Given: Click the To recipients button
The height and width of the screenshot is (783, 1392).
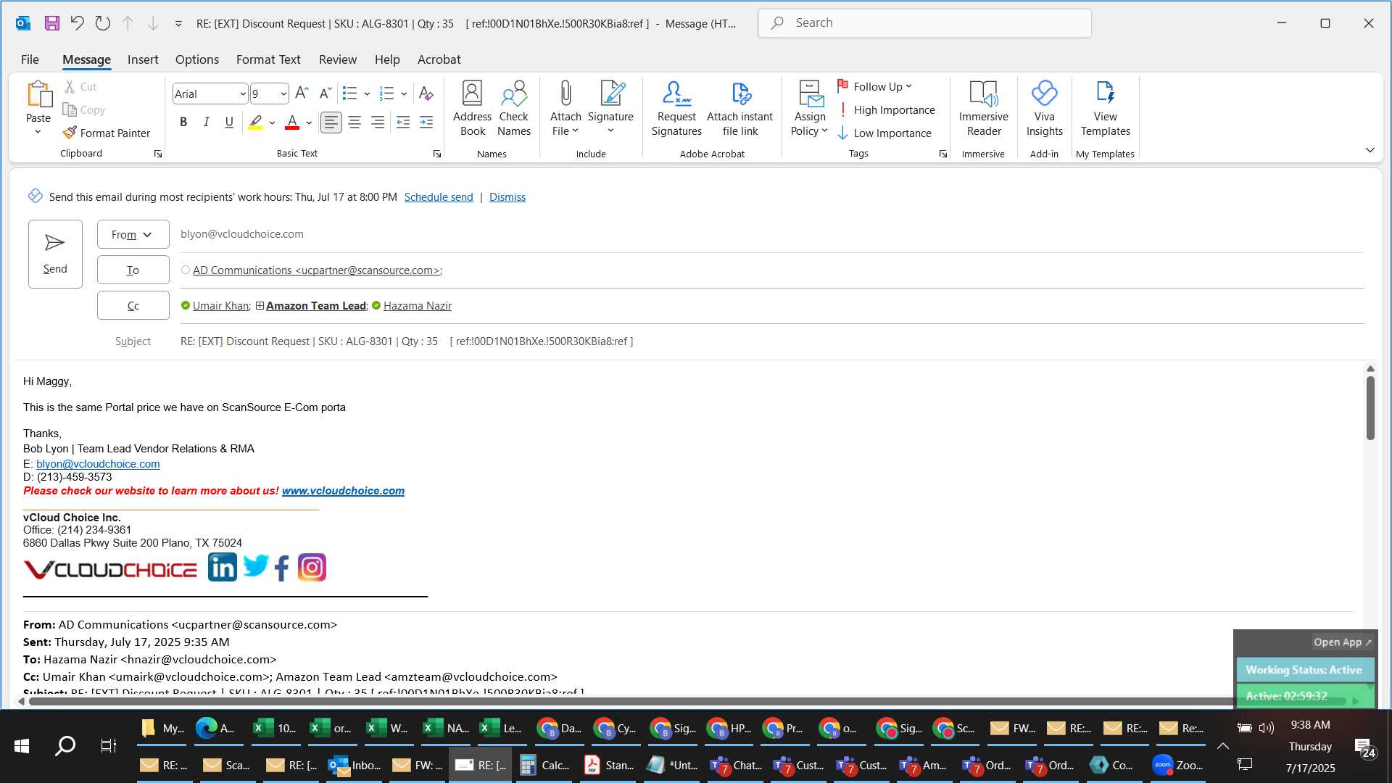Looking at the screenshot, I should (x=133, y=270).
